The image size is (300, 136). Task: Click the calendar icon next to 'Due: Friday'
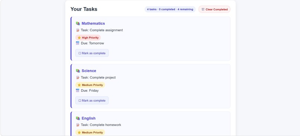77,91
